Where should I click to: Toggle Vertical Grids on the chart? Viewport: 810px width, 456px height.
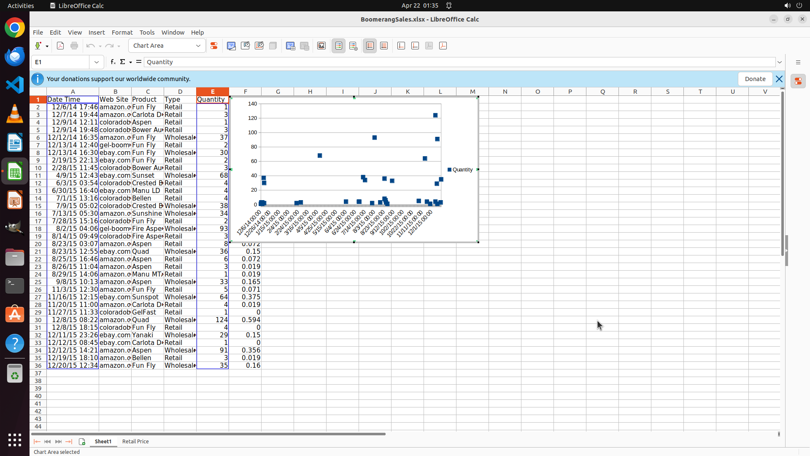pyautogui.click(x=384, y=46)
